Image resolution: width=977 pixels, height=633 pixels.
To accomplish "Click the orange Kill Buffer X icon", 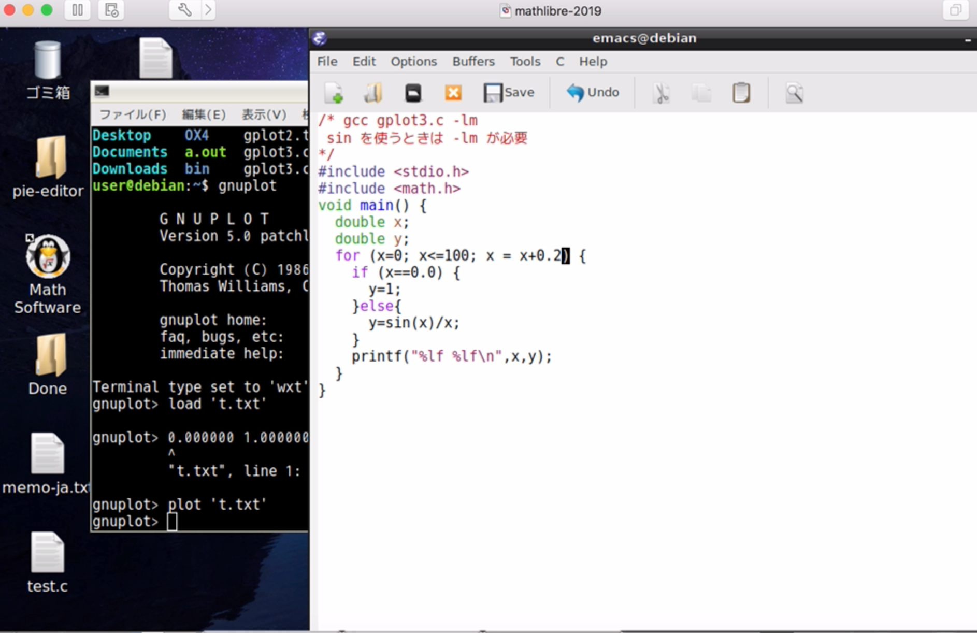I will point(453,93).
